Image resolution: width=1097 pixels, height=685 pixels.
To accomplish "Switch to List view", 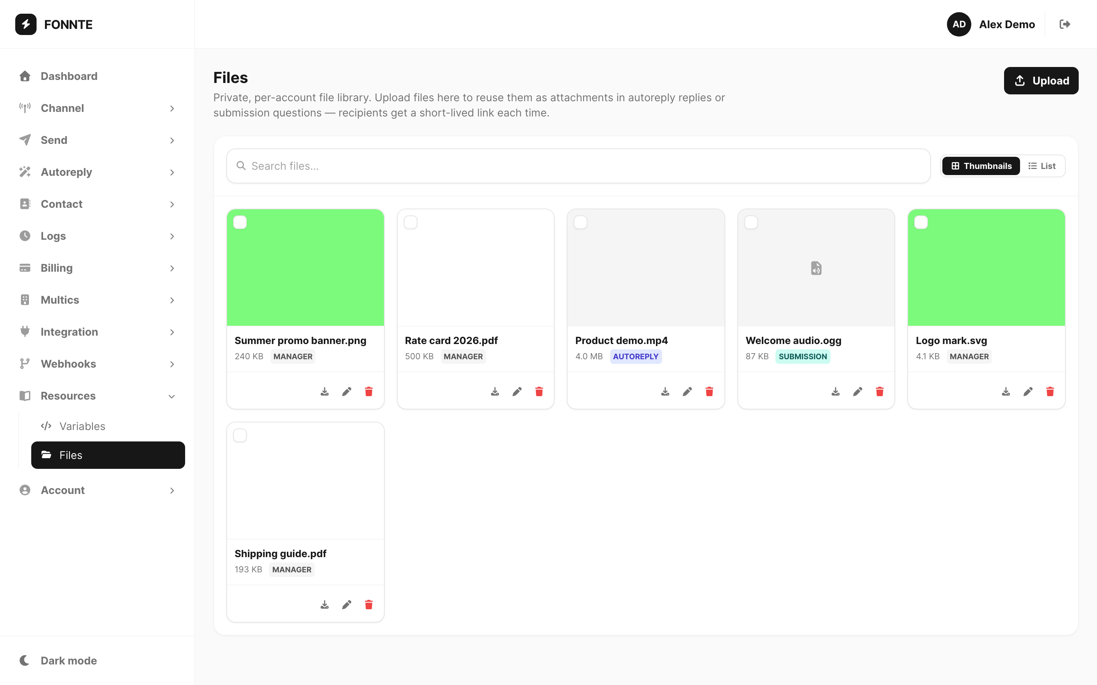I will click(1042, 166).
